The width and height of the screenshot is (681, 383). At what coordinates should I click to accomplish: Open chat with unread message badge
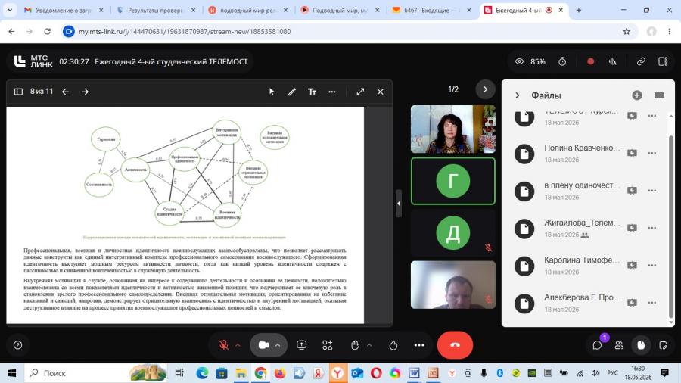(x=598, y=345)
